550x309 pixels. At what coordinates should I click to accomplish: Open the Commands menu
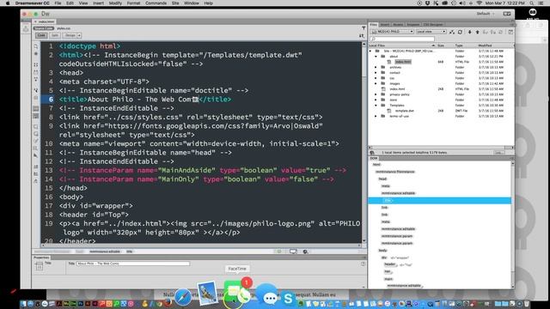pyautogui.click(x=156, y=3)
